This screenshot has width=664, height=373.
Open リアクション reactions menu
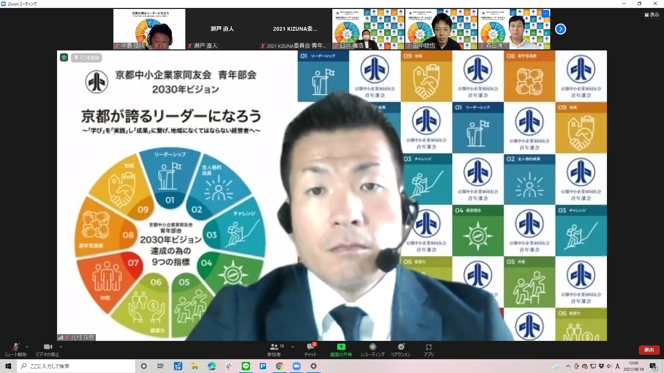coord(401,350)
